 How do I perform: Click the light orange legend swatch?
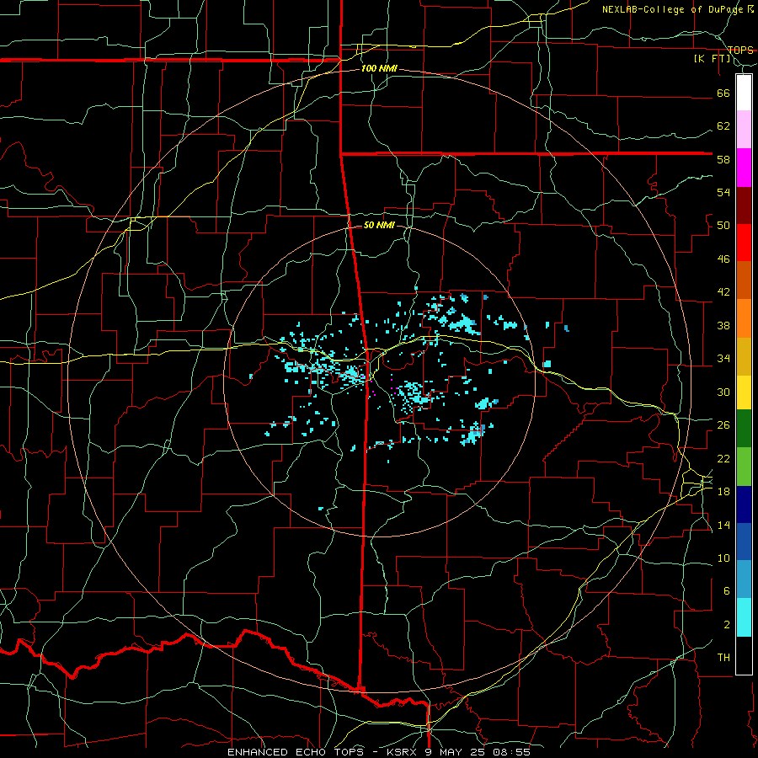[744, 318]
